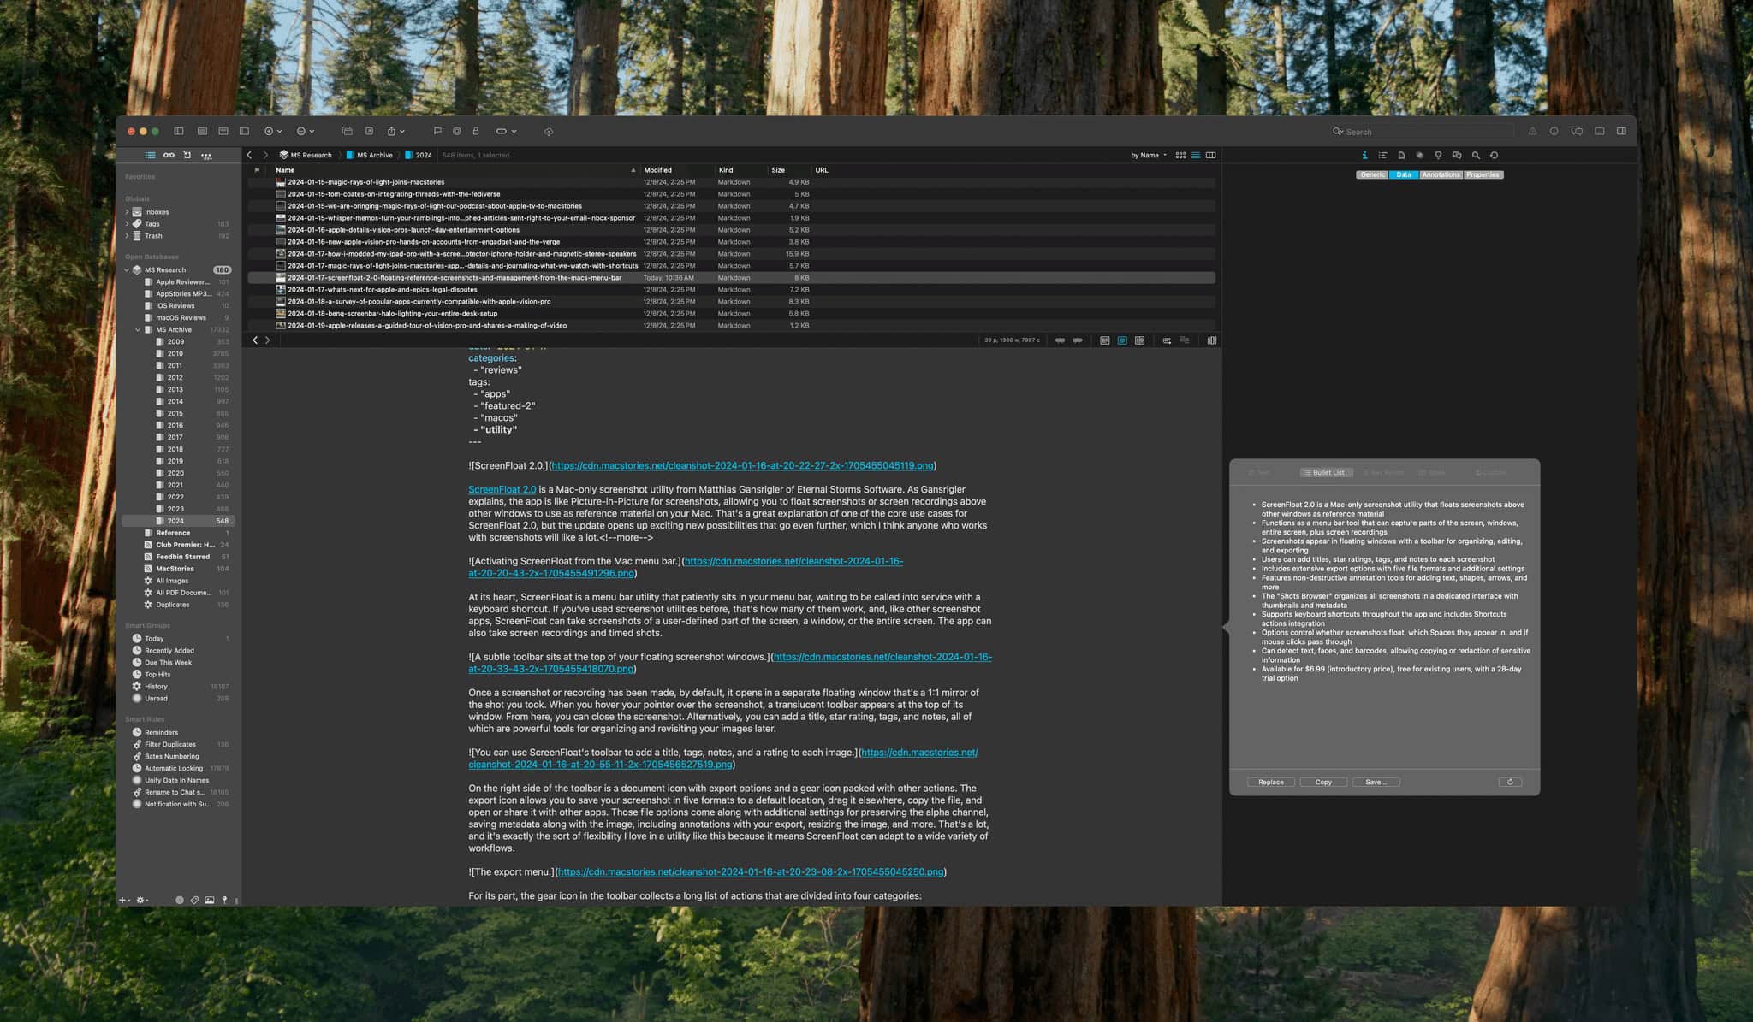Toggle the inspector panel icon at top right
The width and height of the screenshot is (1753, 1022).
coord(1621,131)
